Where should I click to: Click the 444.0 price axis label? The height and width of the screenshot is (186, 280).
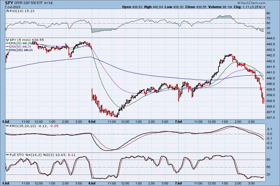point(271,38)
